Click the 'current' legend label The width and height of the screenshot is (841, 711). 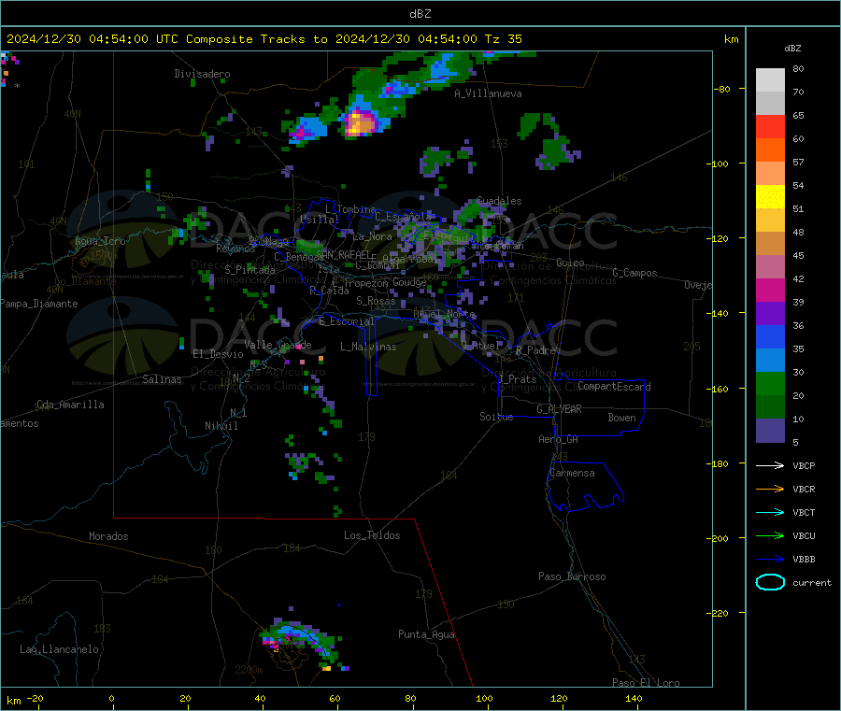(x=811, y=582)
